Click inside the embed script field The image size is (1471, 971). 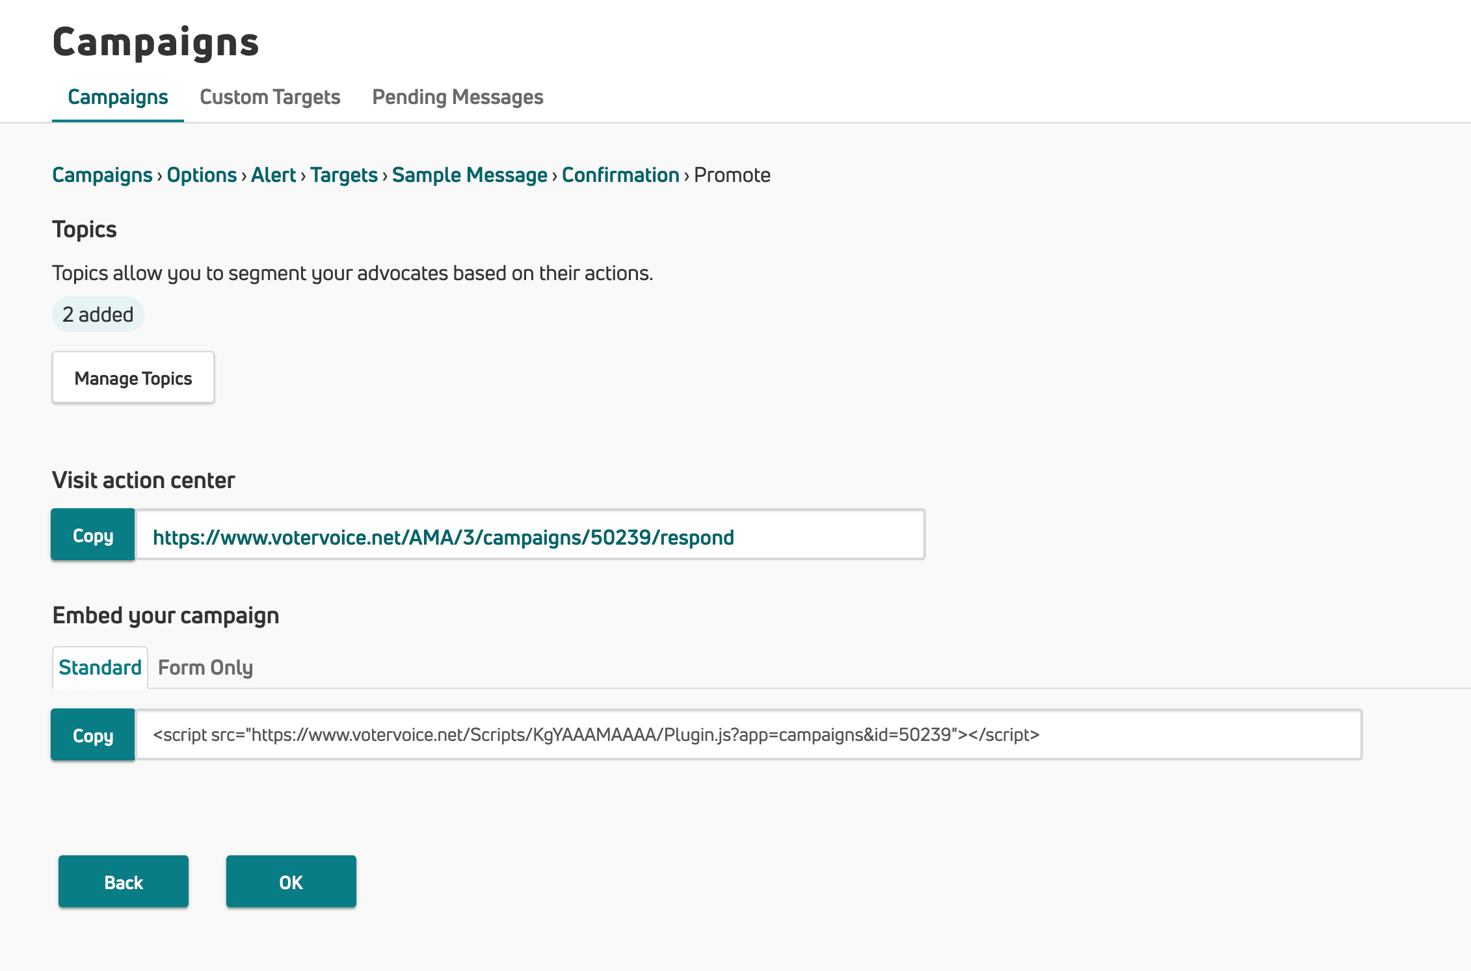click(x=749, y=735)
